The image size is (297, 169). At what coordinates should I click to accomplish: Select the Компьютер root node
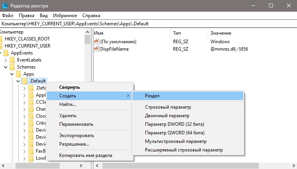pyautogui.click(x=12, y=32)
